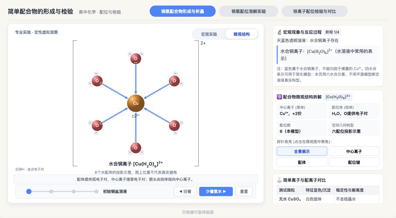Click the 中心离子 (受体) info card
The width and height of the screenshot is (396, 218).
click(x=302, y=111)
